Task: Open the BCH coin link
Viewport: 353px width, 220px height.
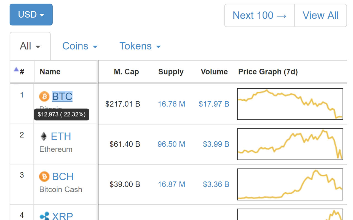Action: click(x=63, y=177)
